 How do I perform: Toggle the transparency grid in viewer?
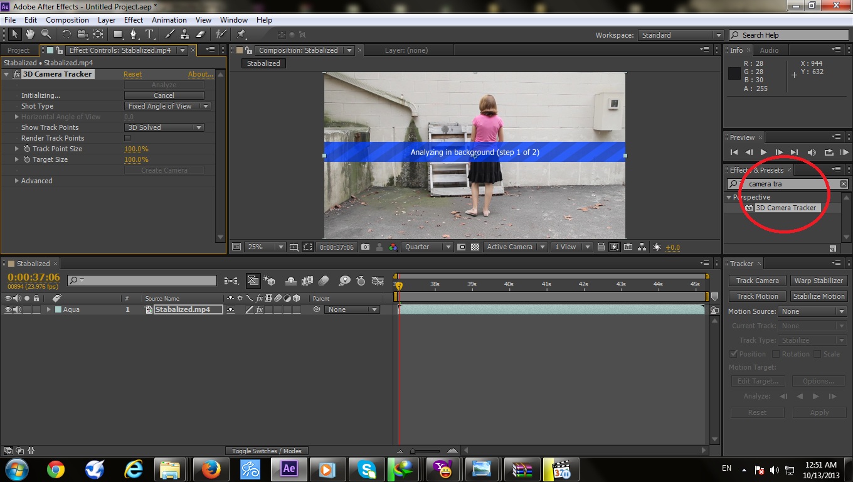tap(475, 247)
